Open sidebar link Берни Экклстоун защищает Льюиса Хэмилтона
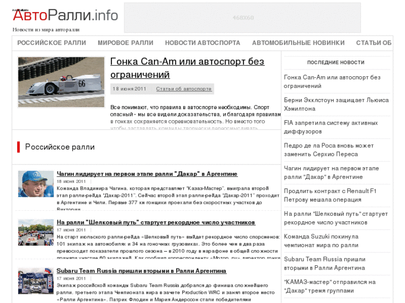 point(336,104)
